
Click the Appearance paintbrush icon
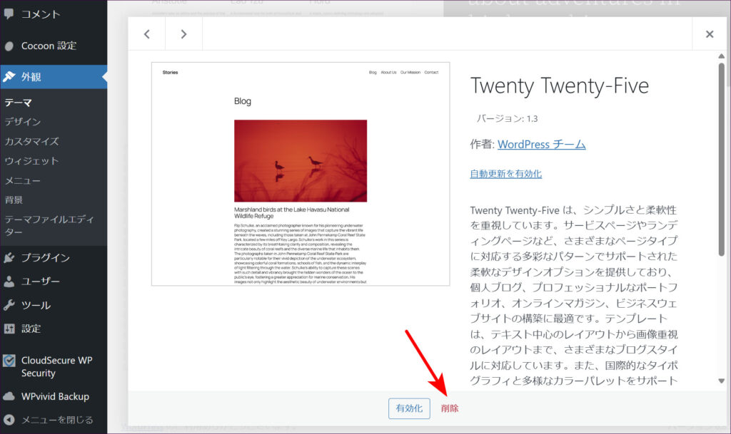pyautogui.click(x=9, y=76)
